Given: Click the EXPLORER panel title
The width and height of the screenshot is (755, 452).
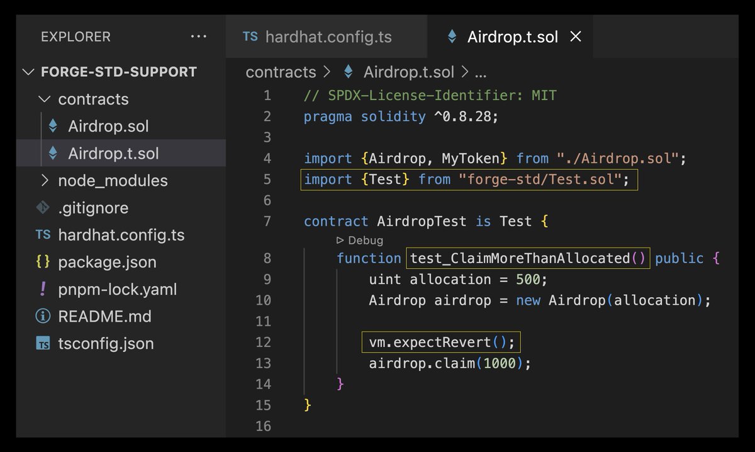Looking at the screenshot, I should point(75,37).
